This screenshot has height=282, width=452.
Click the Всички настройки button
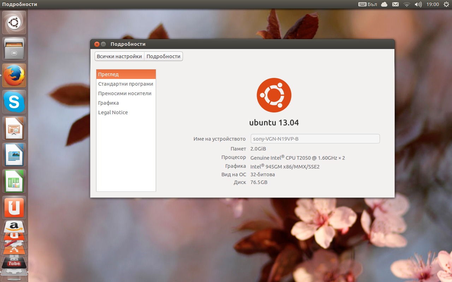(x=119, y=56)
